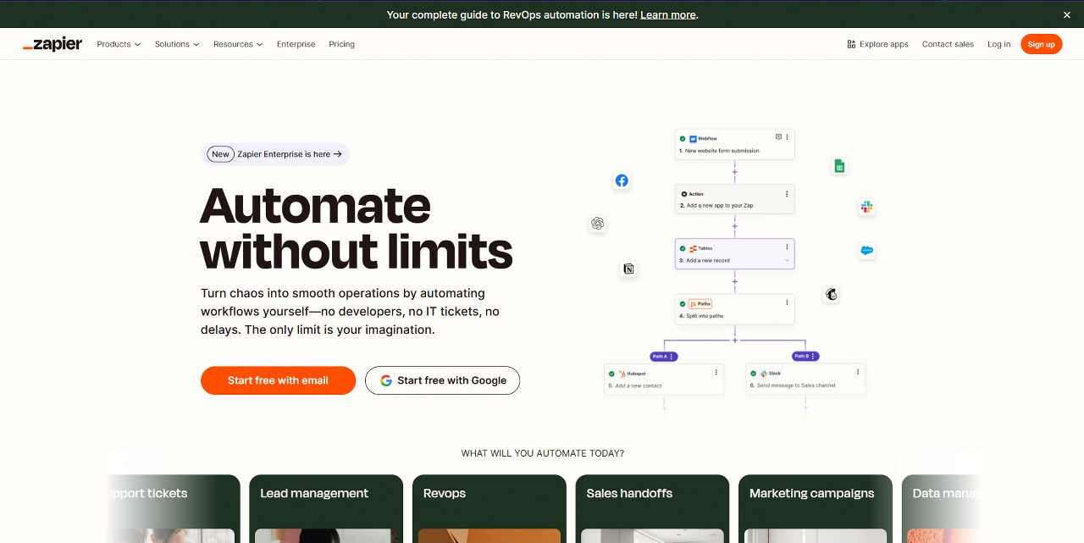Open three-dot menu on Slack step
The height and width of the screenshot is (543, 1084).
pos(857,373)
